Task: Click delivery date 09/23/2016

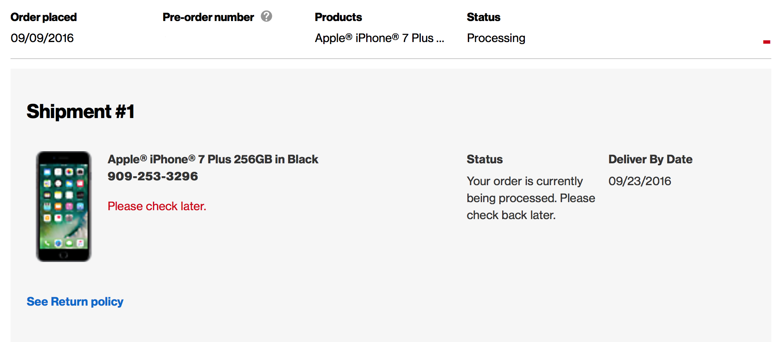Action: point(640,181)
